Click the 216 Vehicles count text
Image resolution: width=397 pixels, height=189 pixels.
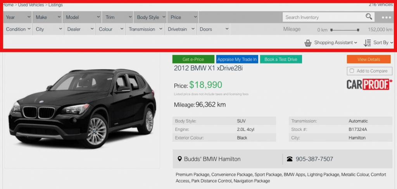pos(381,5)
